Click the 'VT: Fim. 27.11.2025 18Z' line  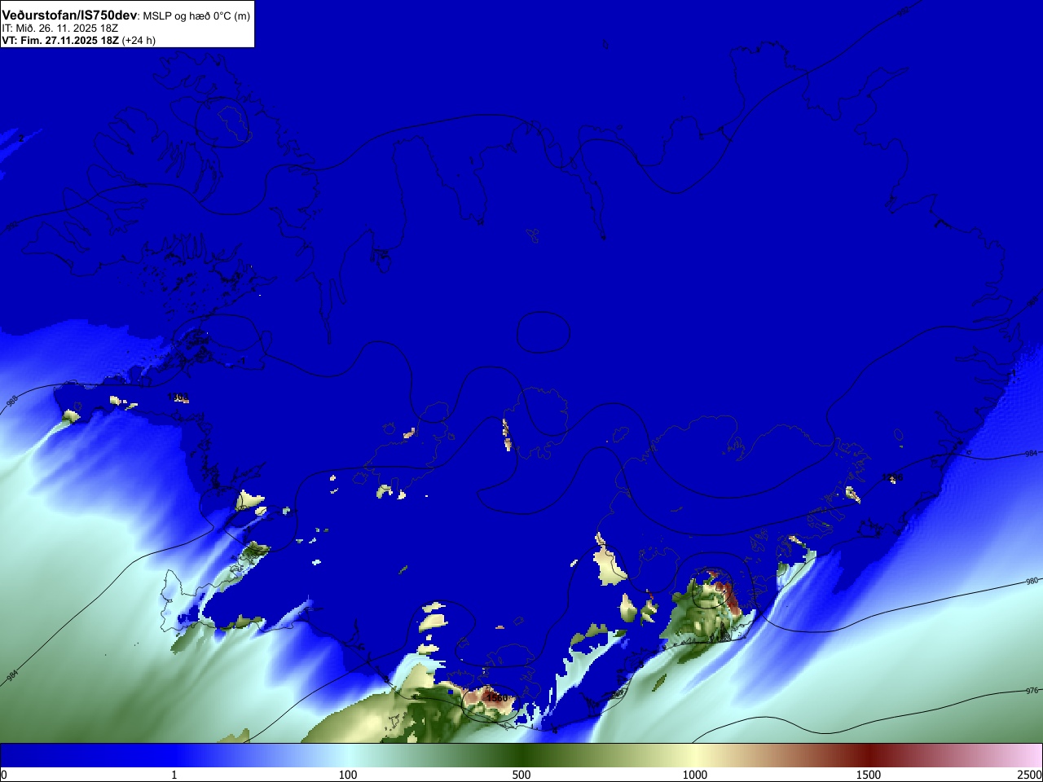(60, 40)
